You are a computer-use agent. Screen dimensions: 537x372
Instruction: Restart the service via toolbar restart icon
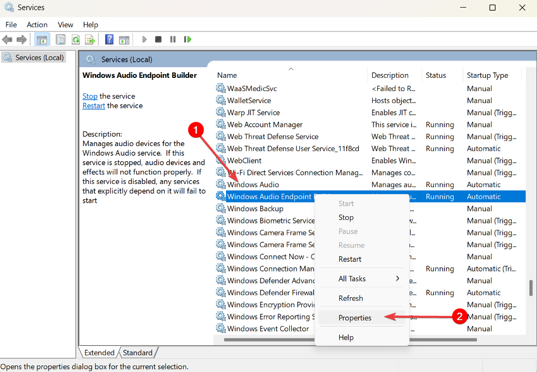point(188,39)
